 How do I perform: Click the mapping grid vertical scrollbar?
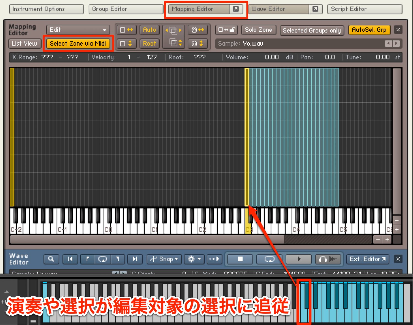(x=397, y=141)
